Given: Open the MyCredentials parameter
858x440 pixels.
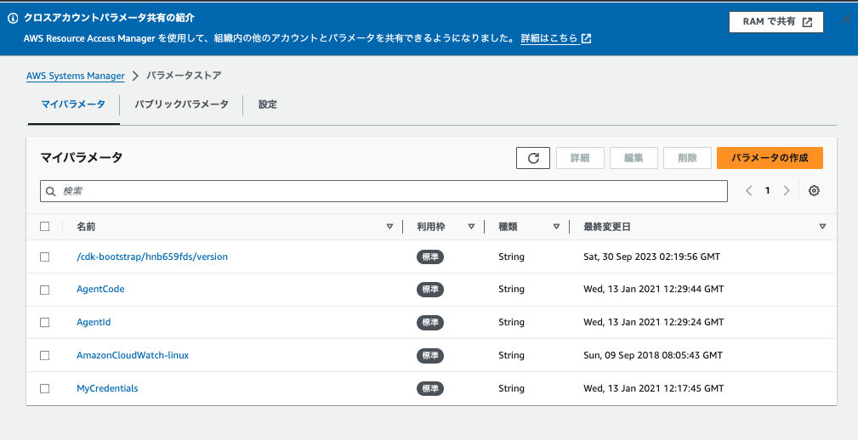Looking at the screenshot, I should tap(107, 389).
